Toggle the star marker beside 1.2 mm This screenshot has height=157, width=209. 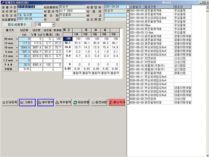pos(17,60)
